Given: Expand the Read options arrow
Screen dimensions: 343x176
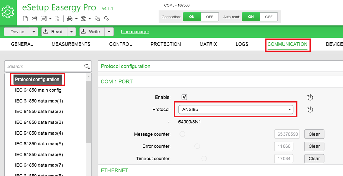Looking at the screenshot, I should [x=71, y=32].
